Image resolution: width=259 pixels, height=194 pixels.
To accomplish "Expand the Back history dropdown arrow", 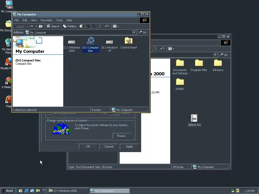I will point(27,26).
